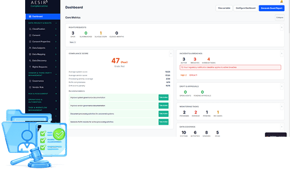Expand the Operations & Automation section toggle
Viewport: 290px width, 169px height.
click(x=56, y=101)
